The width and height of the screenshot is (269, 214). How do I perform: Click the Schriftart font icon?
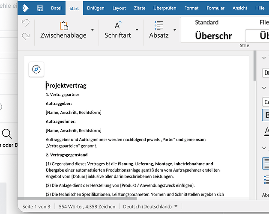118,25
